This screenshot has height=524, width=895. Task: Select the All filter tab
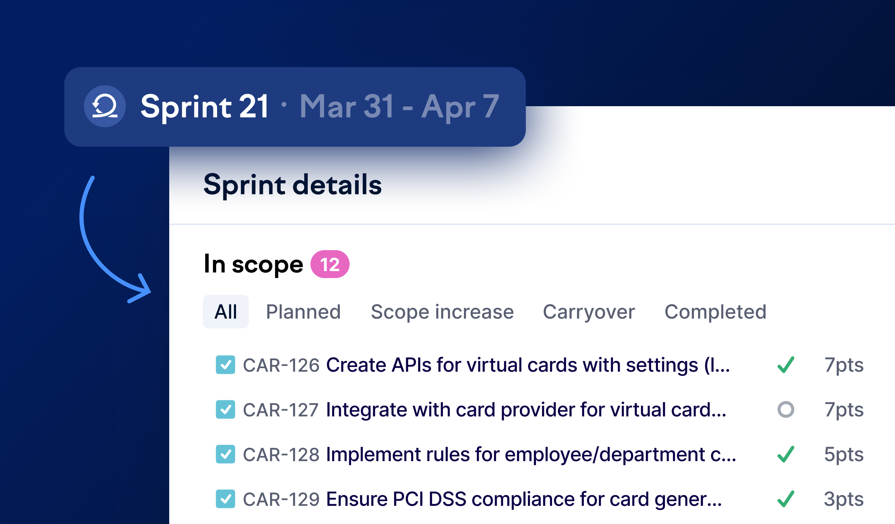coord(225,312)
